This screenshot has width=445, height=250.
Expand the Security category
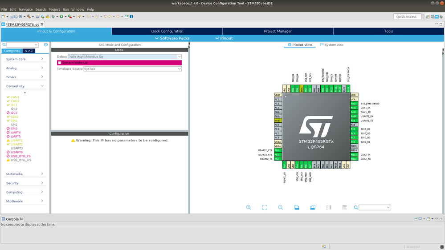pyautogui.click(x=24, y=183)
